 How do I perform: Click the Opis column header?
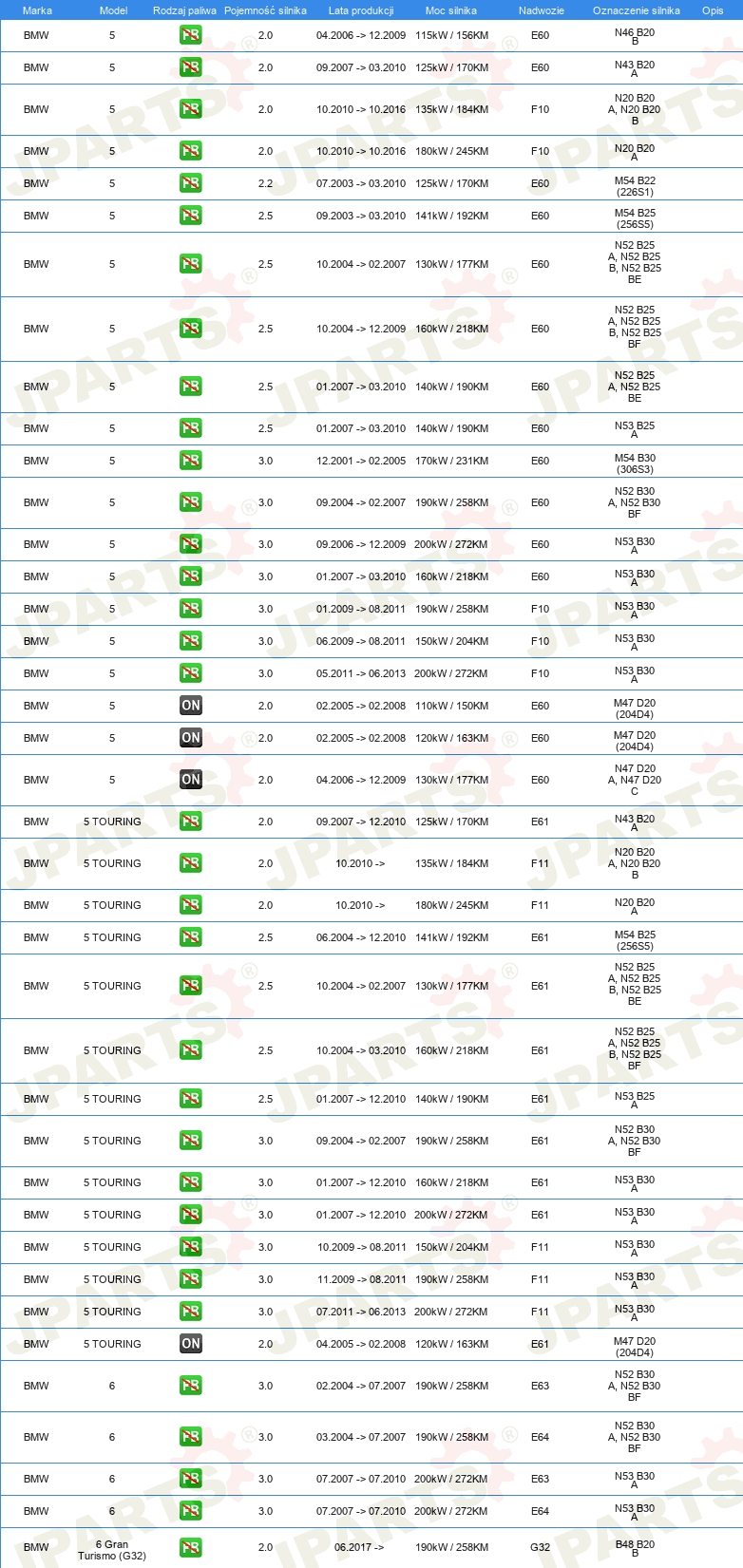click(x=713, y=10)
